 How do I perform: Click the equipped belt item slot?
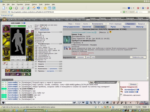click(x=6, y=58)
